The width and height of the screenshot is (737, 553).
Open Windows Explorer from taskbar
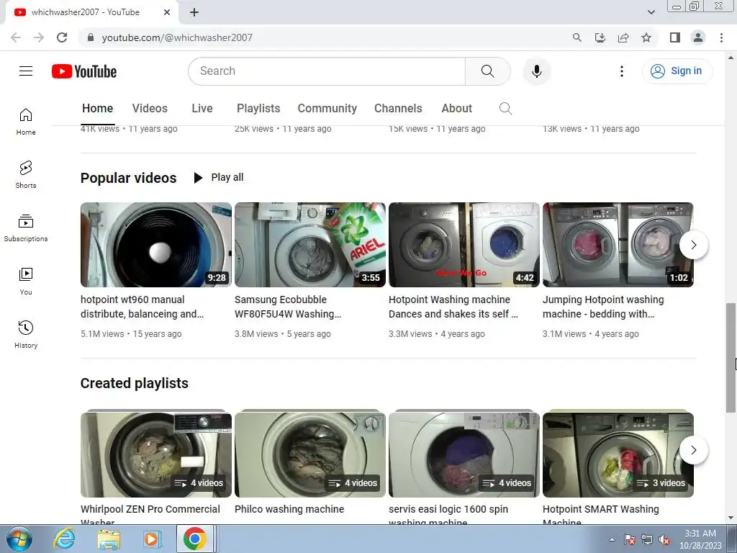tap(109, 539)
